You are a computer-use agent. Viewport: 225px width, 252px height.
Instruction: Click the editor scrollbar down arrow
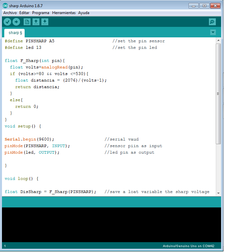[x=218, y=193]
